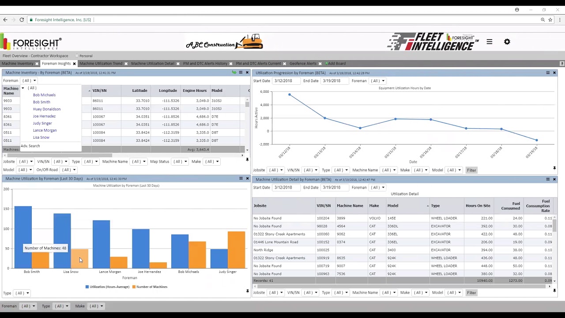Open the bottom bar Foreman filter dropdown

(x=28, y=306)
